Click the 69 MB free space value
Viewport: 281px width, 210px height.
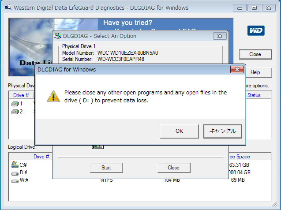click(x=238, y=180)
